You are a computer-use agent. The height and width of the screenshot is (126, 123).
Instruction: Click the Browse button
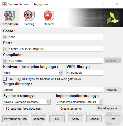(113, 90)
